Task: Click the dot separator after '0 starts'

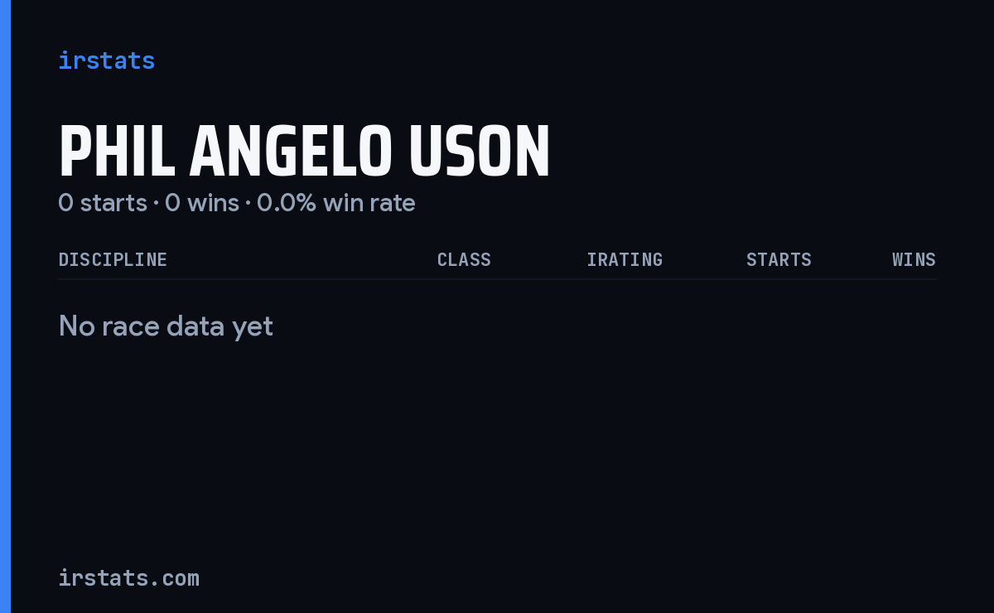Action: click(x=156, y=204)
